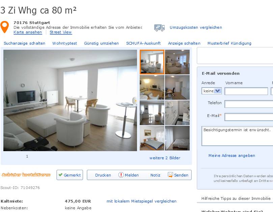Select the highlighted first living room thumbnail

tap(152, 62)
